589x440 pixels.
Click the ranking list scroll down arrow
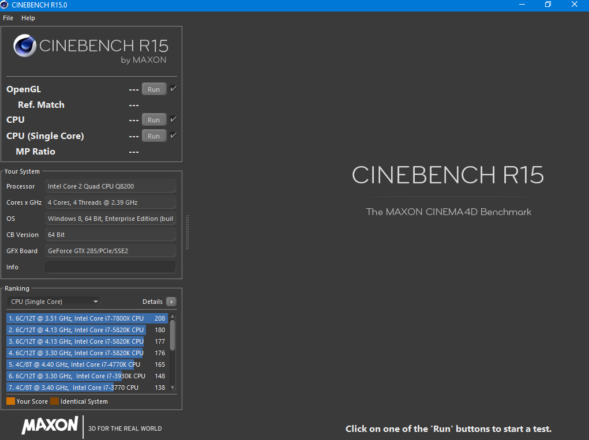(173, 388)
